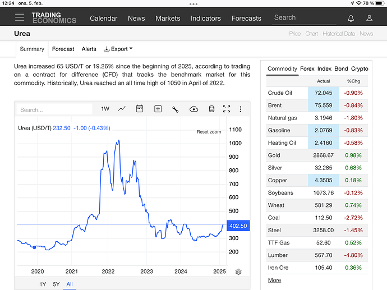Open Lumber commodity row
387x290 pixels.
click(317, 255)
